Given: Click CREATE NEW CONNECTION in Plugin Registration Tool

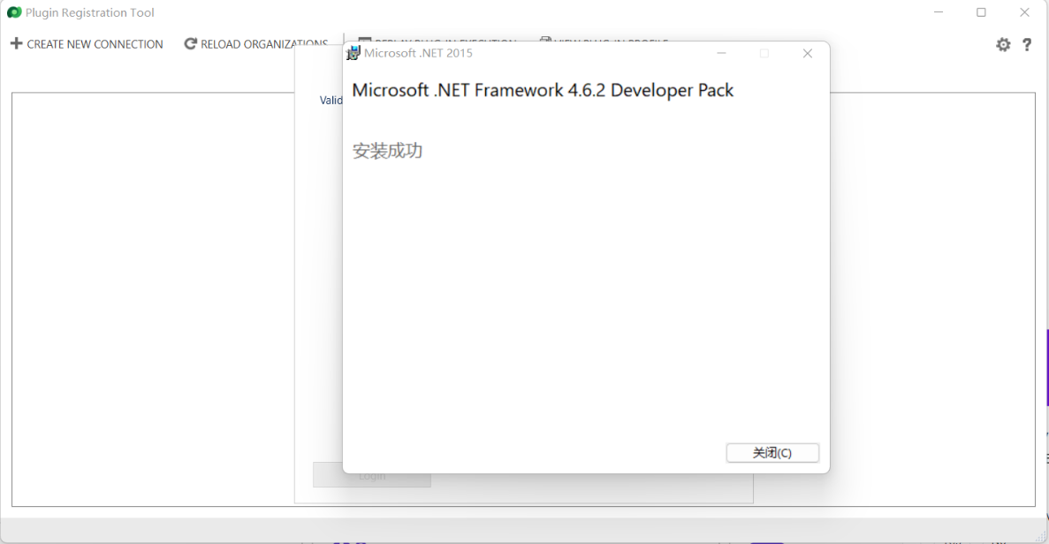Looking at the screenshot, I should [87, 44].
